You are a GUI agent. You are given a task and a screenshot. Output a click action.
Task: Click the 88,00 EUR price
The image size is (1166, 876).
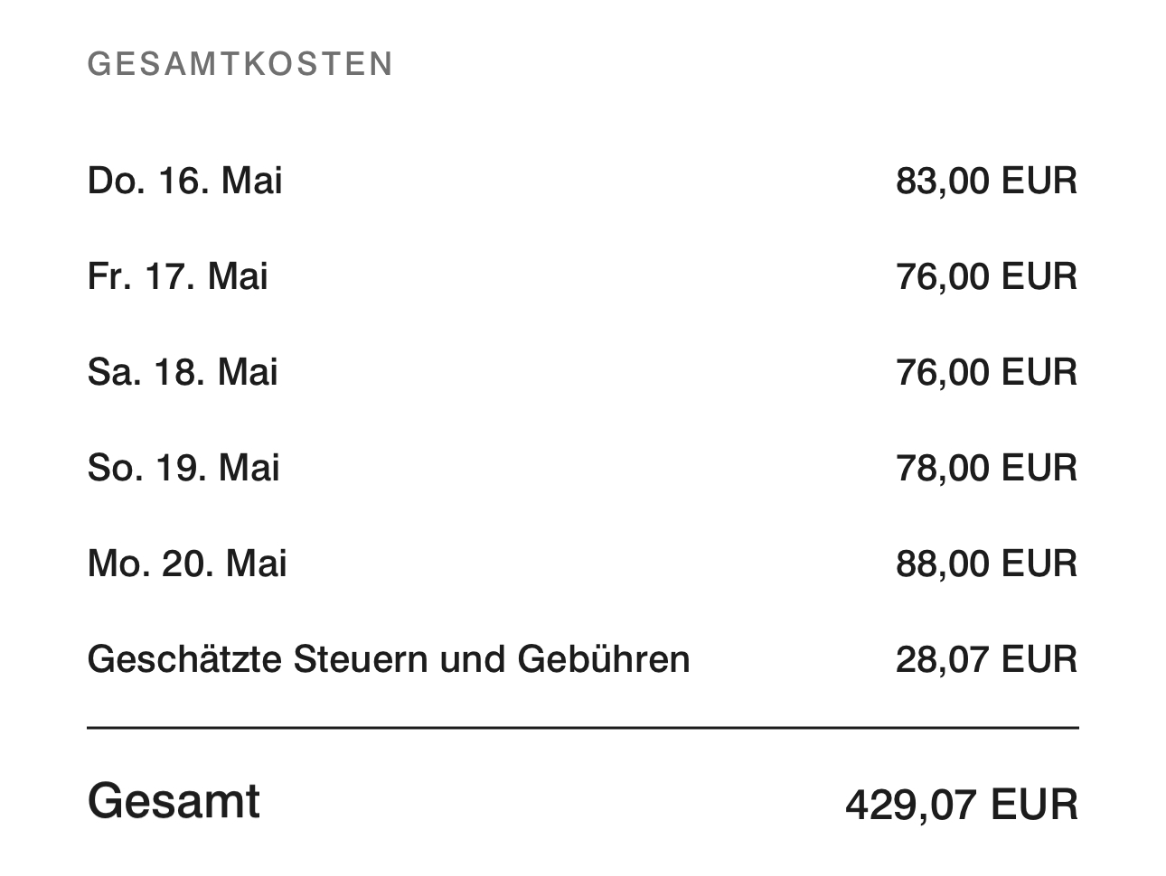[x=986, y=564]
